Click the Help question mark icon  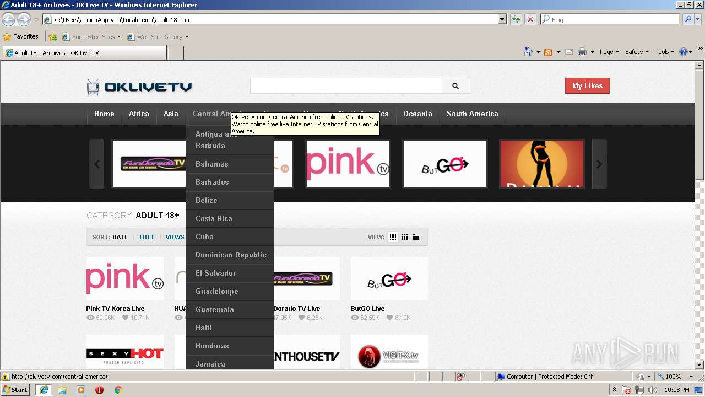684,52
